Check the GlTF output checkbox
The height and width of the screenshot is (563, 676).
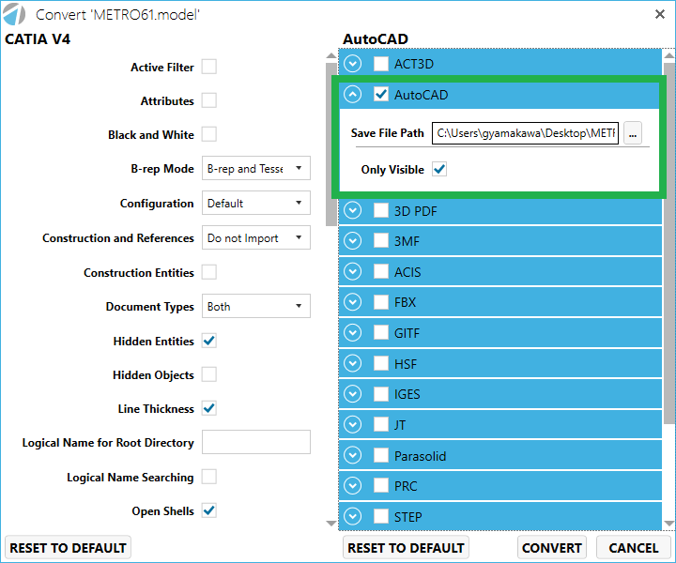pos(381,332)
